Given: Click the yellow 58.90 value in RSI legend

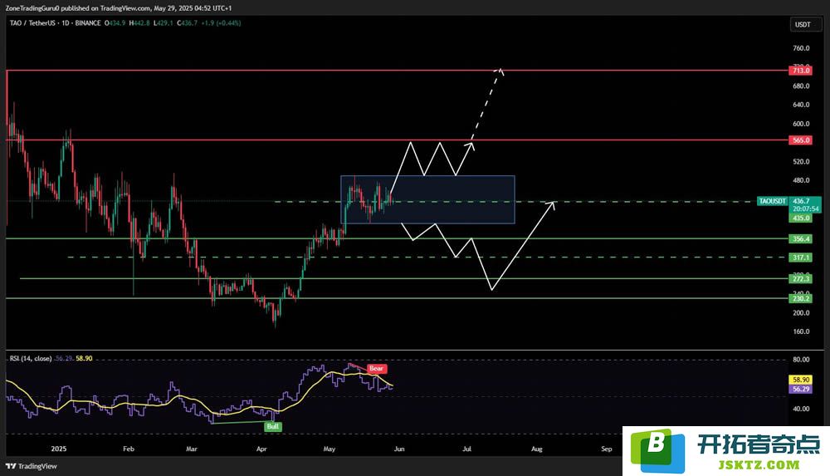Looking at the screenshot, I should [84, 359].
